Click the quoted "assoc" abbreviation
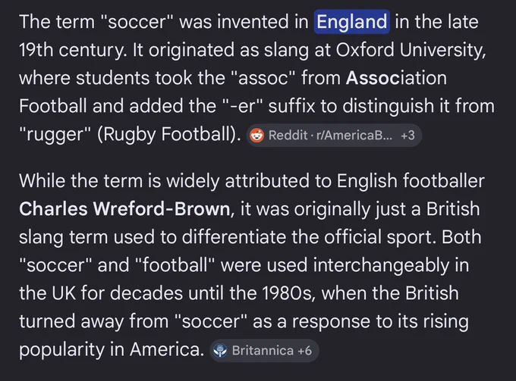The width and height of the screenshot is (516, 381). pos(263,78)
